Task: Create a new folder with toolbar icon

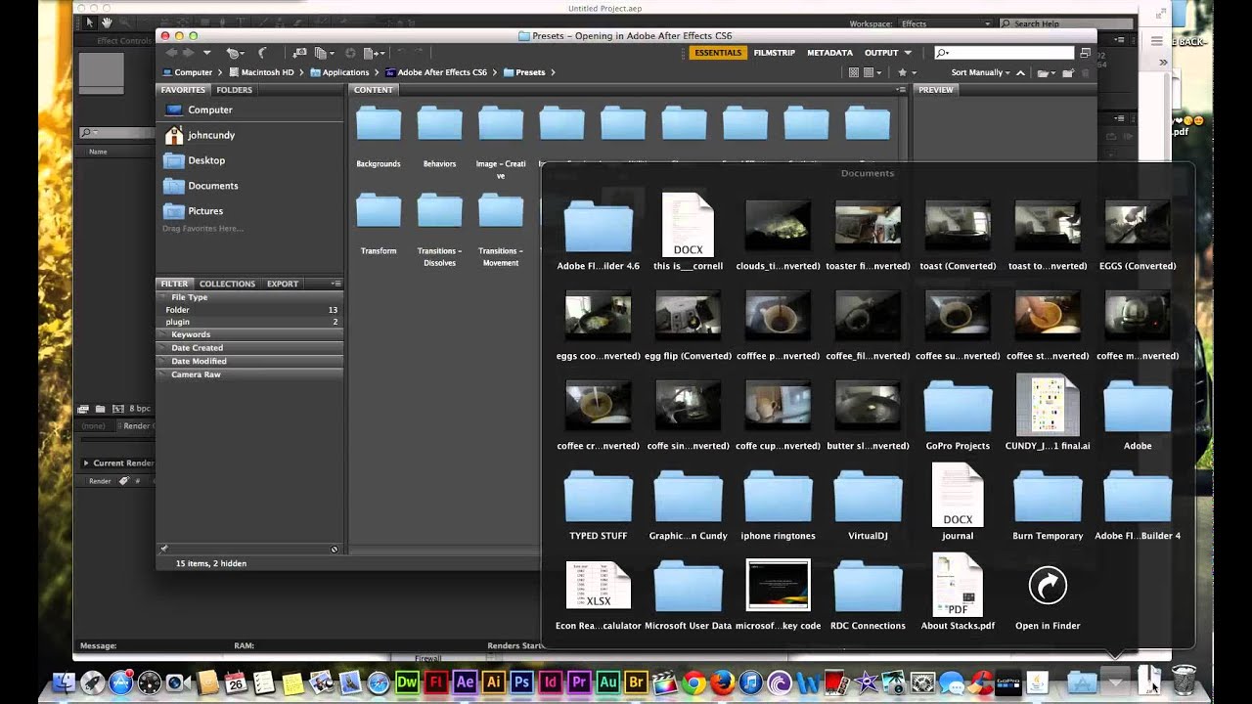Action: tap(1068, 72)
